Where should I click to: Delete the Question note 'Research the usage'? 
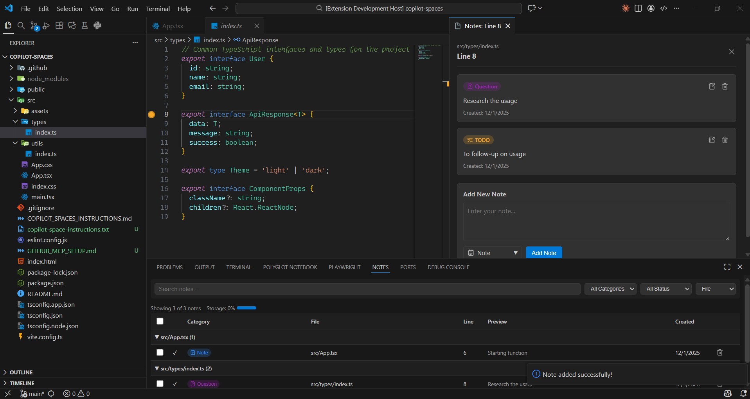(x=725, y=86)
